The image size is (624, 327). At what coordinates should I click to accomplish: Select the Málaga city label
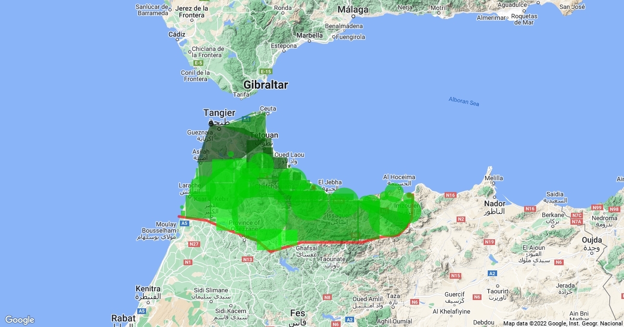(353, 10)
